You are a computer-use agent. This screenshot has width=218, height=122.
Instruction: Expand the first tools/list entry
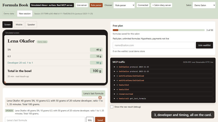(163, 85)
